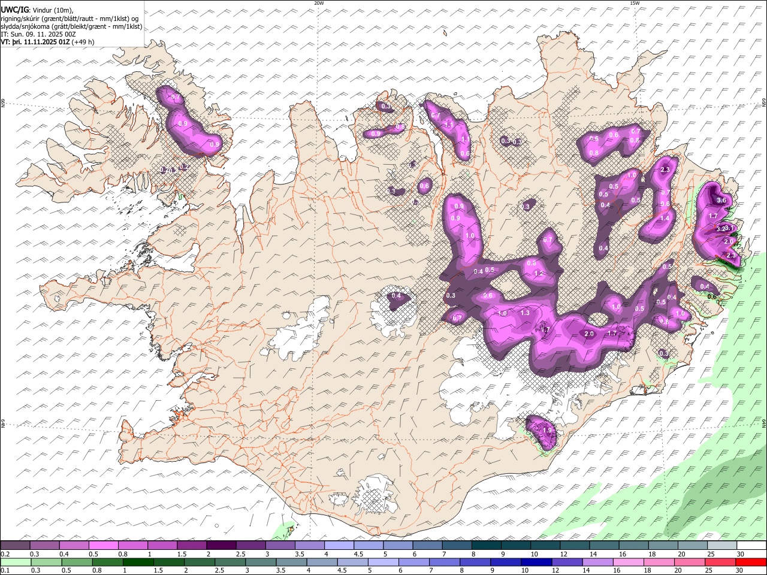The width and height of the screenshot is (767, 575).
Task: Pick the bright red 30 swatch in the rain scale
Action: [x=751, y=562]
